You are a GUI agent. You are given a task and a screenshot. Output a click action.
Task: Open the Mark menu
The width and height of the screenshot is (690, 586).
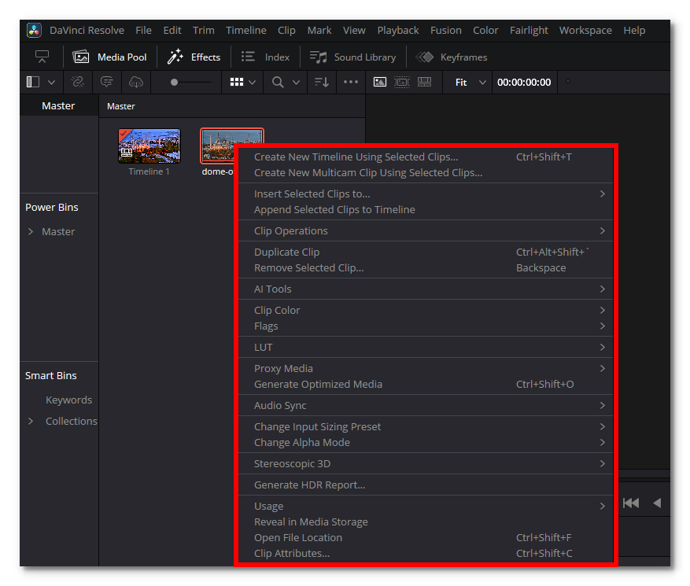click(x=319, y=31)
